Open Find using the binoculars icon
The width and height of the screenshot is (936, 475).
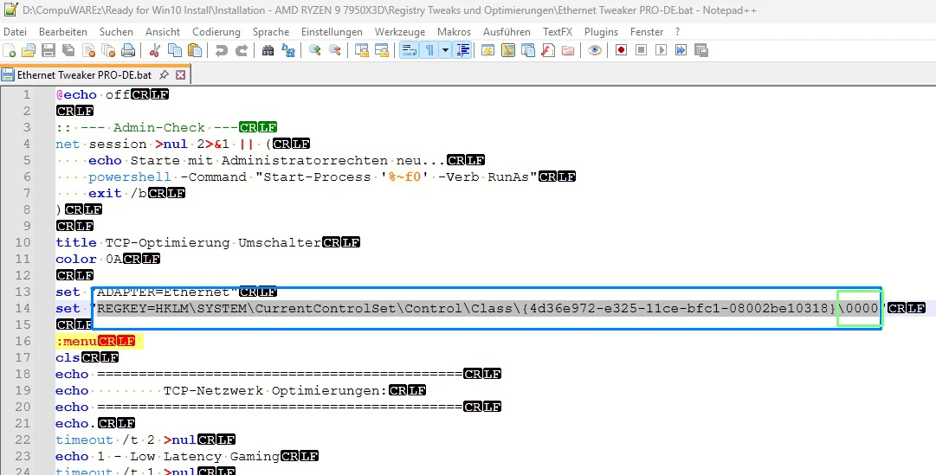click(268, 50)
